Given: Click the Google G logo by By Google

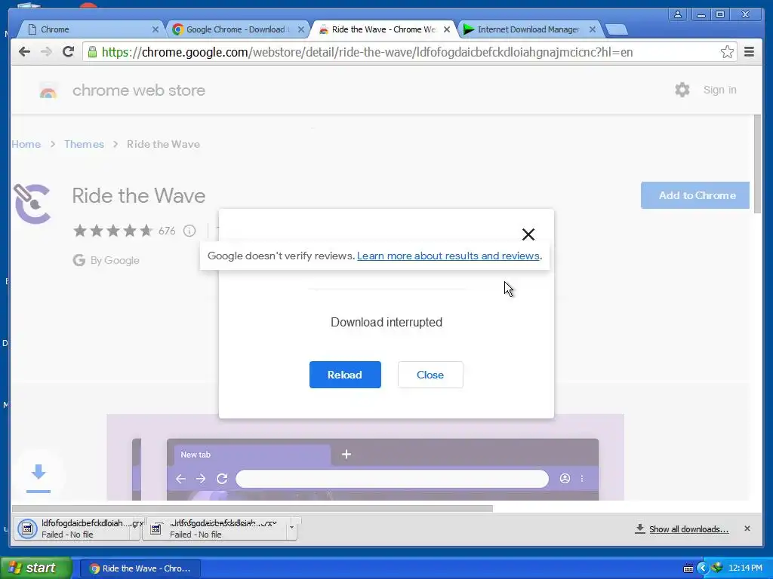Looking at the screenshot, I should pos(79,260).
